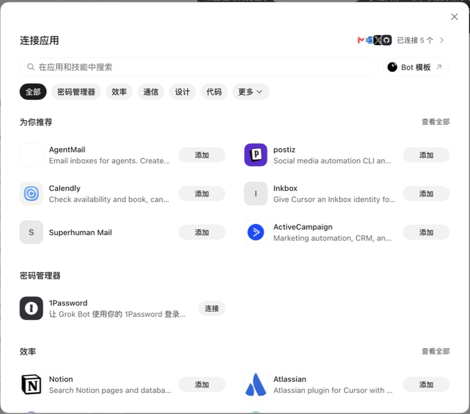The height and width of the screenshot is (414, 470).
Task: Click the Notion app name
Action: pyautogui.click(x=61, y=379)
